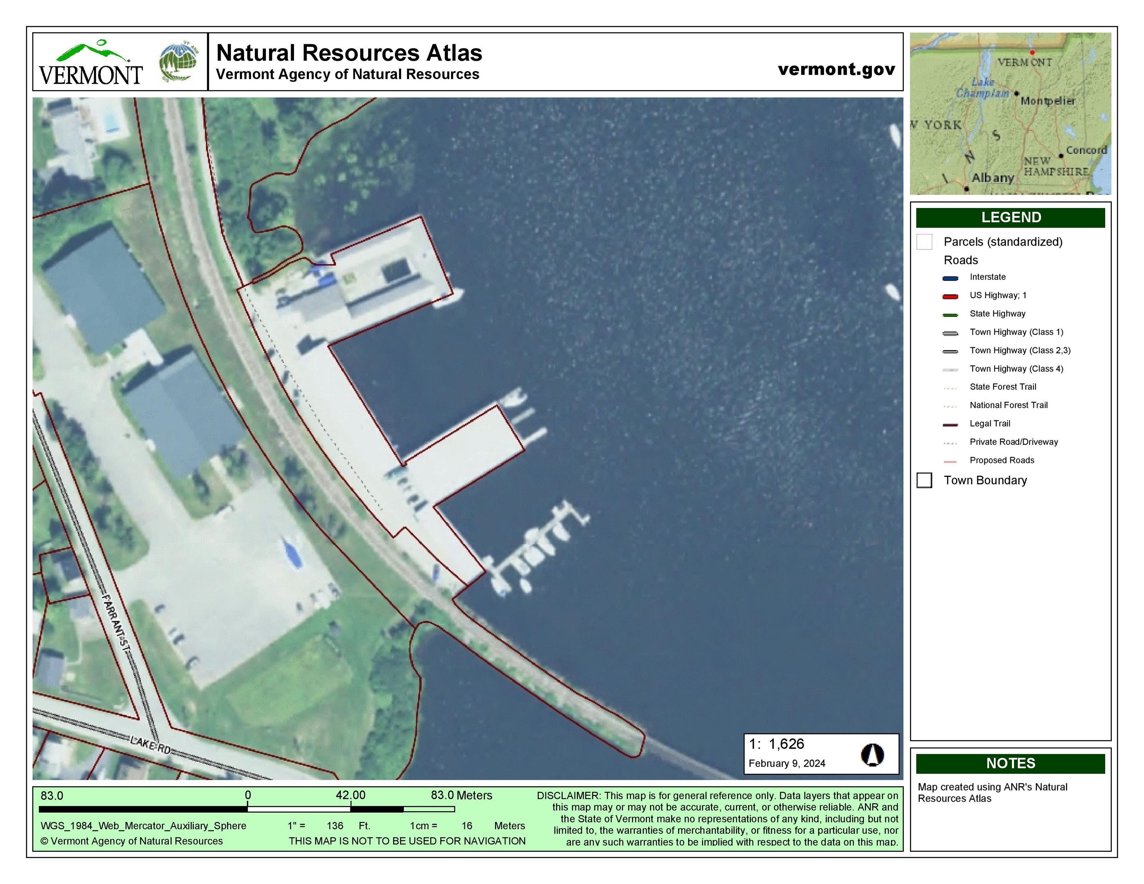This screenshot has height=884, width=1144.
Task: Click the Parcels (standardized) legend swatch
Action: pyautogui.click(x=924, y=242)
